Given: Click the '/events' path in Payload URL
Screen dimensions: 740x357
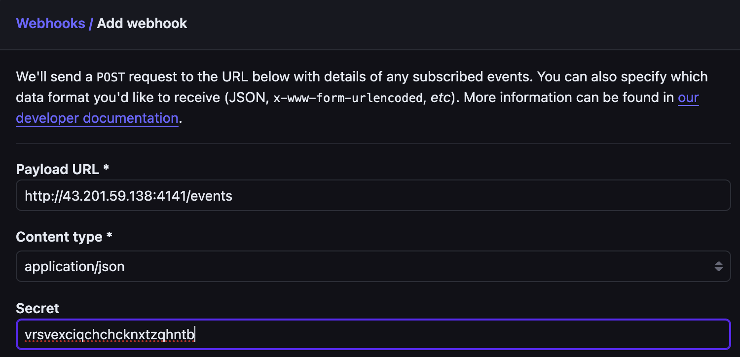Looking at the screenshot, I should tap(211, 196).
